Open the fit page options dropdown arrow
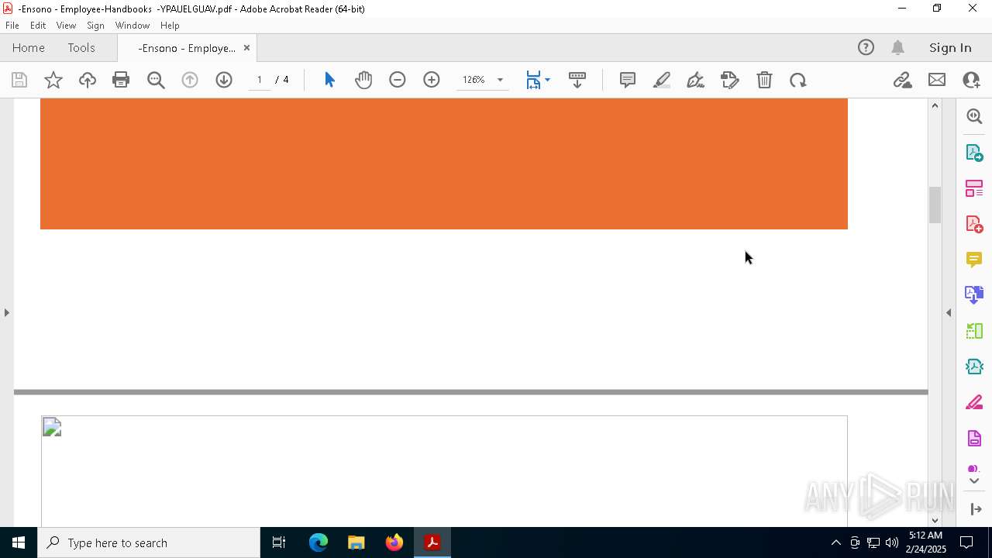The image size is (992, 558). (x=548, y=80)
